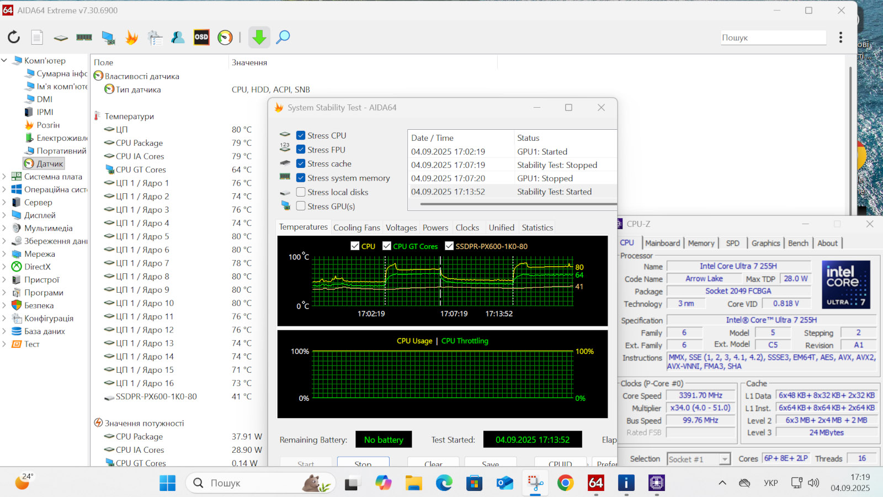Show hidden tray icons chevron
This screenshot has width=883, height=497.
pos(722,483)
